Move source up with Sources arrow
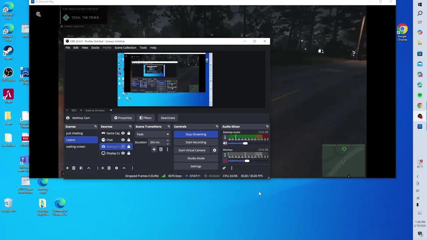 124,168
